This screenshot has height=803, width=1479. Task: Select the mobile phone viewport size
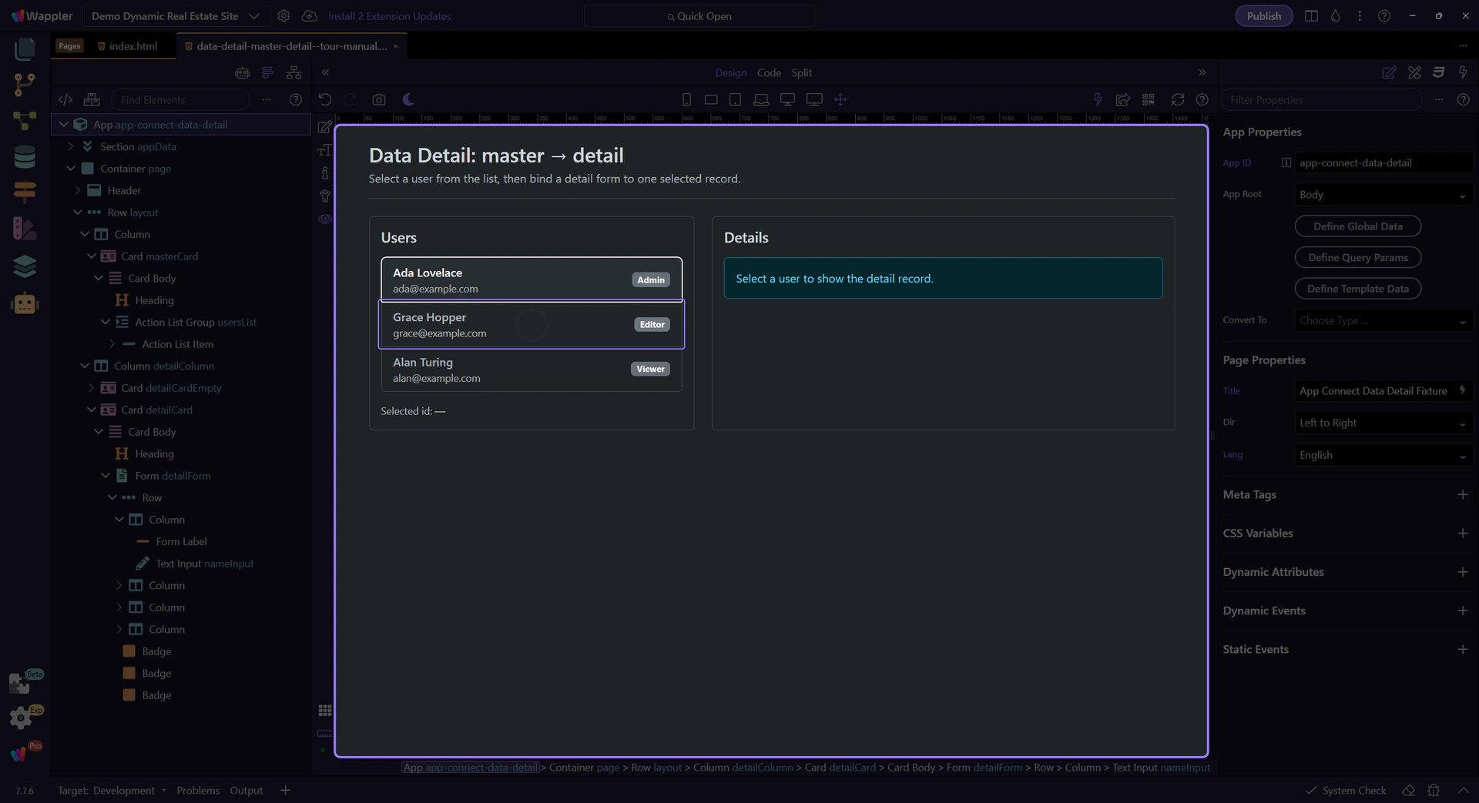click(686, 100)
